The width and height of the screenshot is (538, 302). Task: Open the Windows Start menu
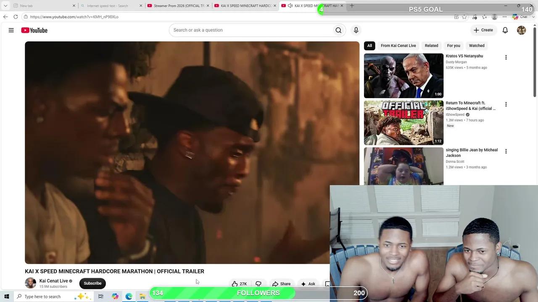(6, 297)
